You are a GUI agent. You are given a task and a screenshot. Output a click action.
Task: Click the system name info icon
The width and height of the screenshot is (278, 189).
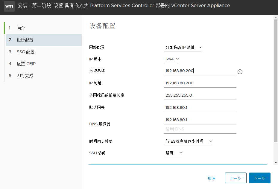tap(240, 72)
